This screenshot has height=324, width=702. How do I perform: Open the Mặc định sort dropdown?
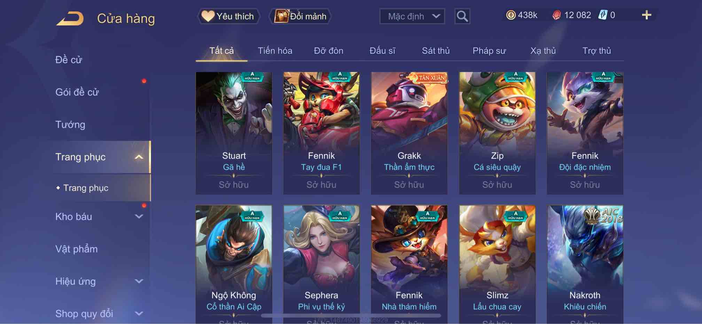[412, 16]
